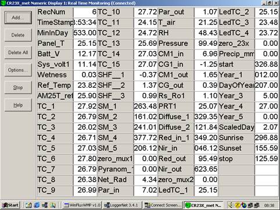The width and height of the screenshot is (280, 210).
Task: Select Par_in value 7.02
Action: pyautogui.click(x=146, y=190)
